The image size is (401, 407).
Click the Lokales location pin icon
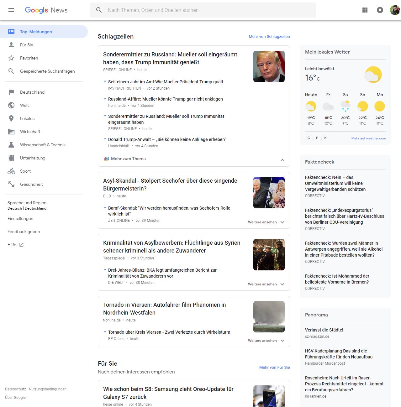[11, 118]
